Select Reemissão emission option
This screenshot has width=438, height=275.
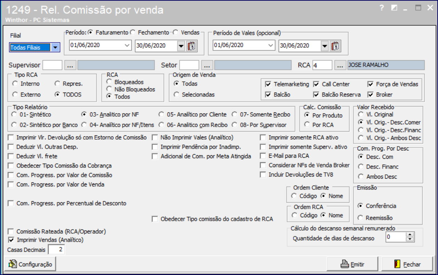[361, 218]
